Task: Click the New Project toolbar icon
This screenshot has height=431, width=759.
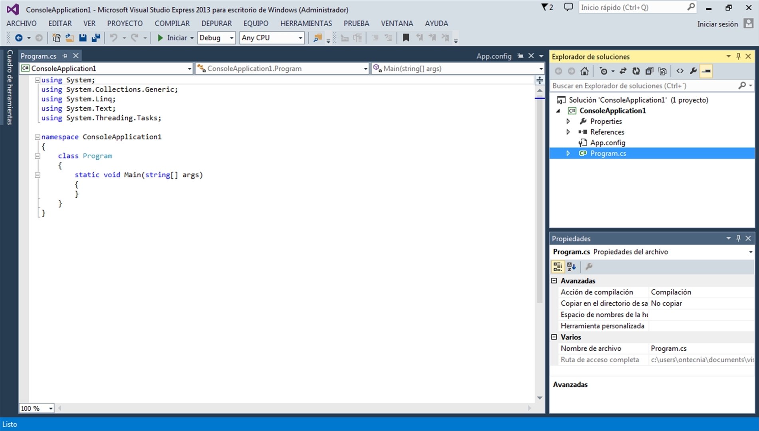Action: (x=56, y=38)
